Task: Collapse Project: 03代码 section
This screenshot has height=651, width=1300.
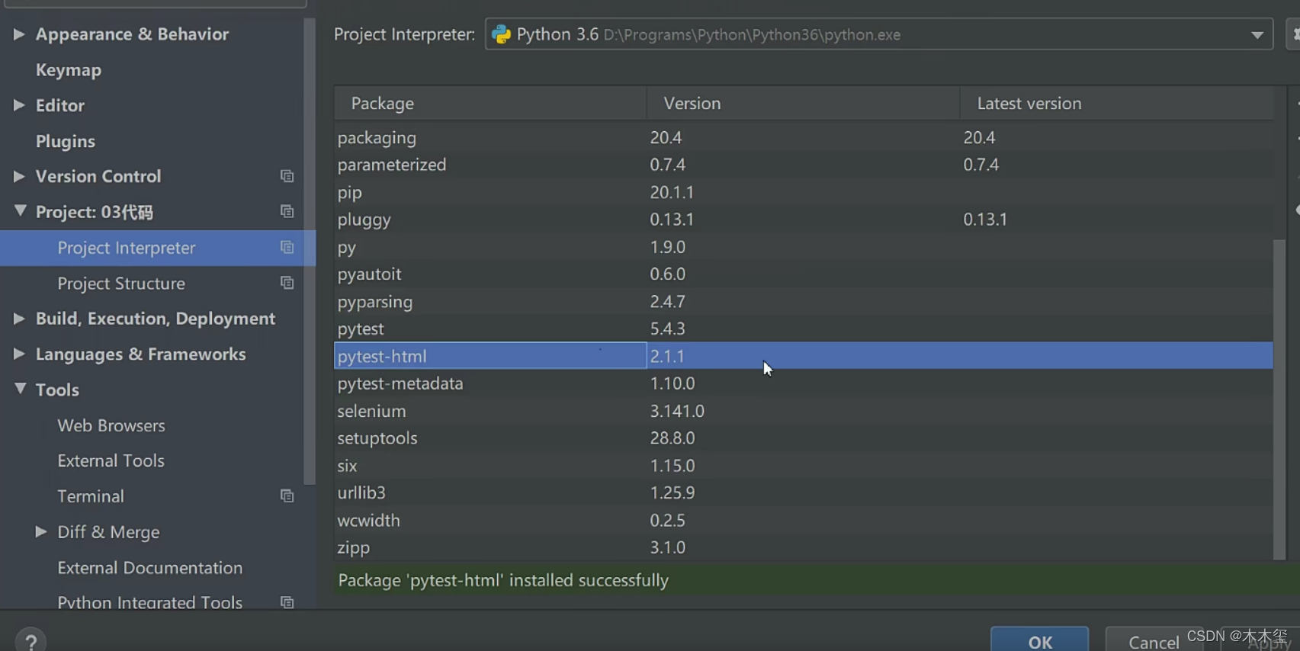Action: click(20, 211)
